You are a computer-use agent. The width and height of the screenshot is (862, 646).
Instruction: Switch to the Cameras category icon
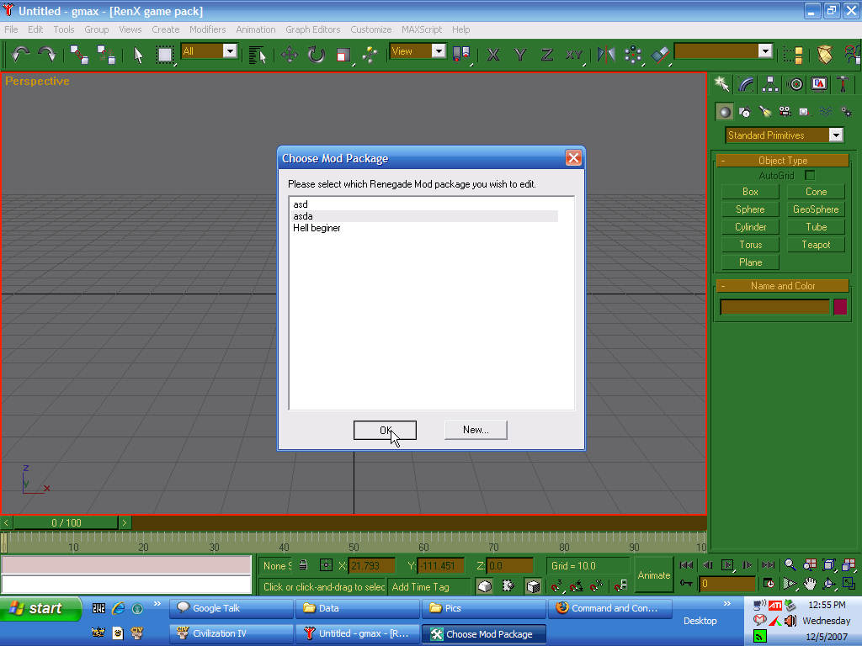(785, 112)
